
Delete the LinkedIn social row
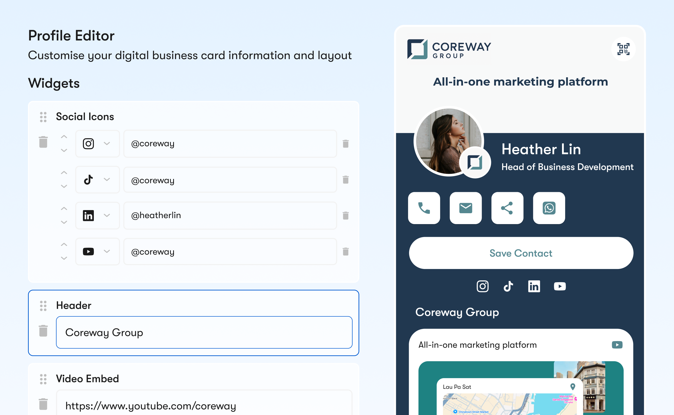pos(346,216)
